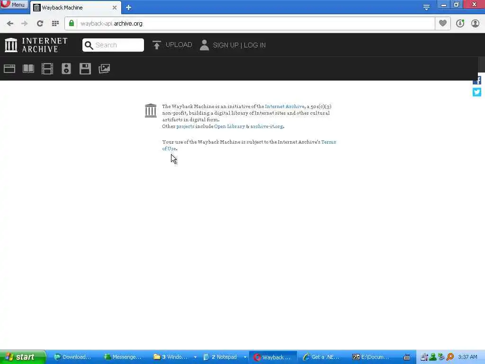
Task: Click the green secure padlock icon
Action: coord(72,23)
